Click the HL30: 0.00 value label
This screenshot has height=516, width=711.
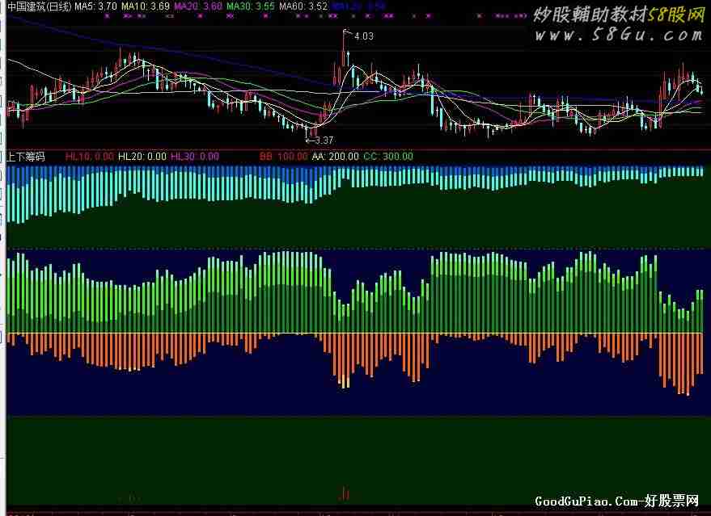click(x=195, y=157)
